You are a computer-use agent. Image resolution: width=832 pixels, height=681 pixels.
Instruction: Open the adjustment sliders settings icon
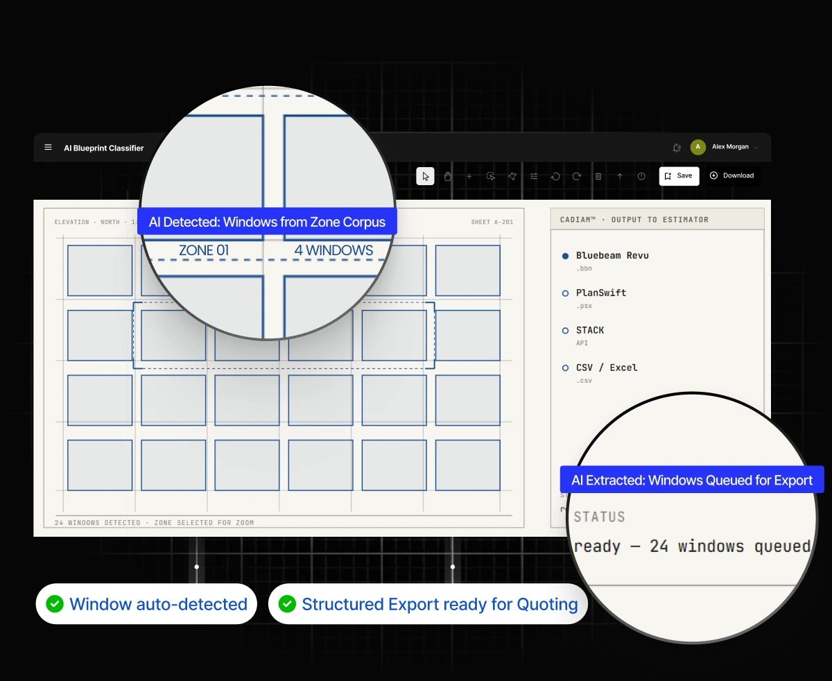[x=534, y=176]
